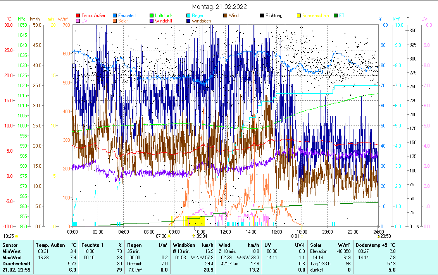This screenshot has width=438, height=275.
Task: Click the 09:34 marker below time axis
Action: click(194, 235)
